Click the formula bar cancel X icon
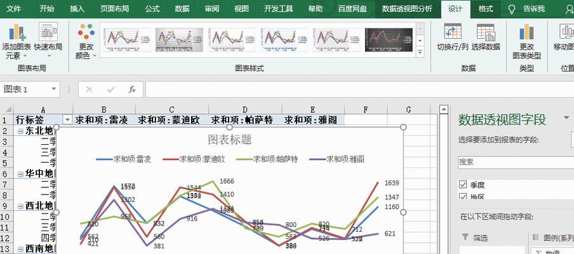 (x=90, y=90)
